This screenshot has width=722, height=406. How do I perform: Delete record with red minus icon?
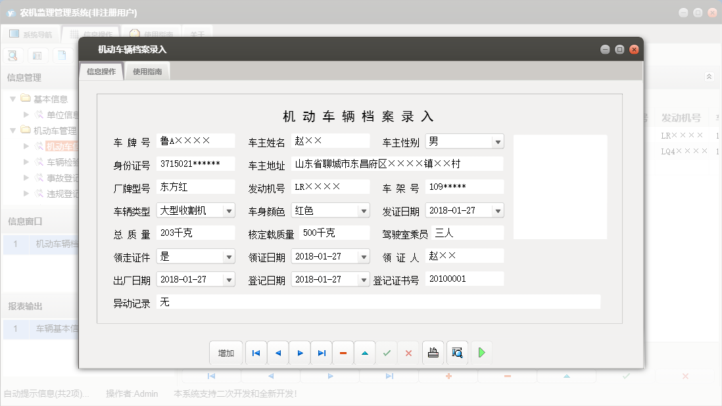(x=343, y=353)
